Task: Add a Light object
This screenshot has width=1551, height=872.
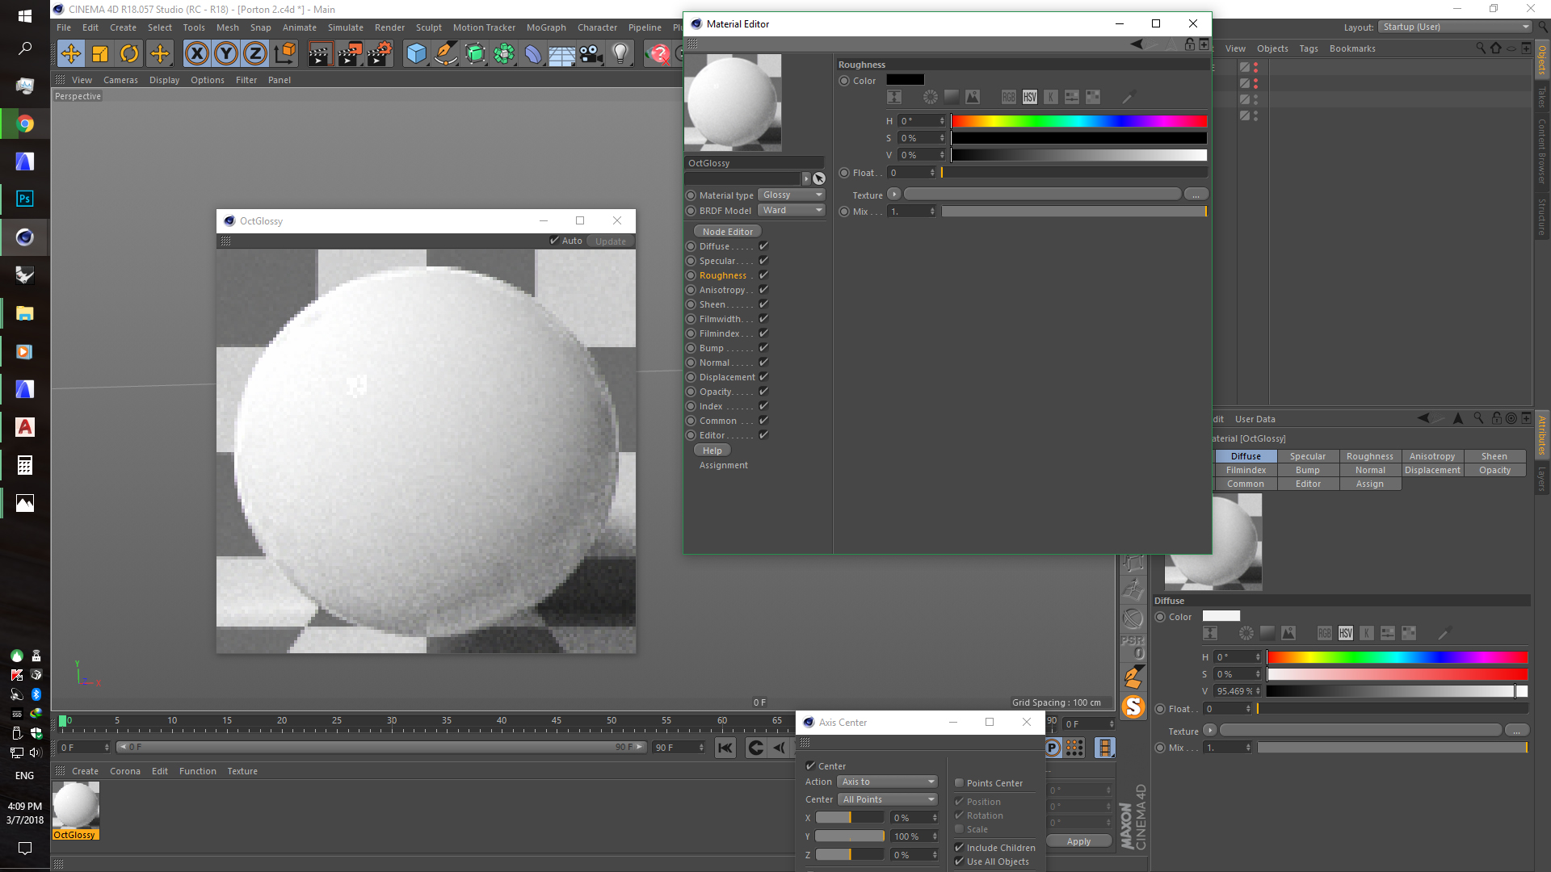Action: pos(620,54)
